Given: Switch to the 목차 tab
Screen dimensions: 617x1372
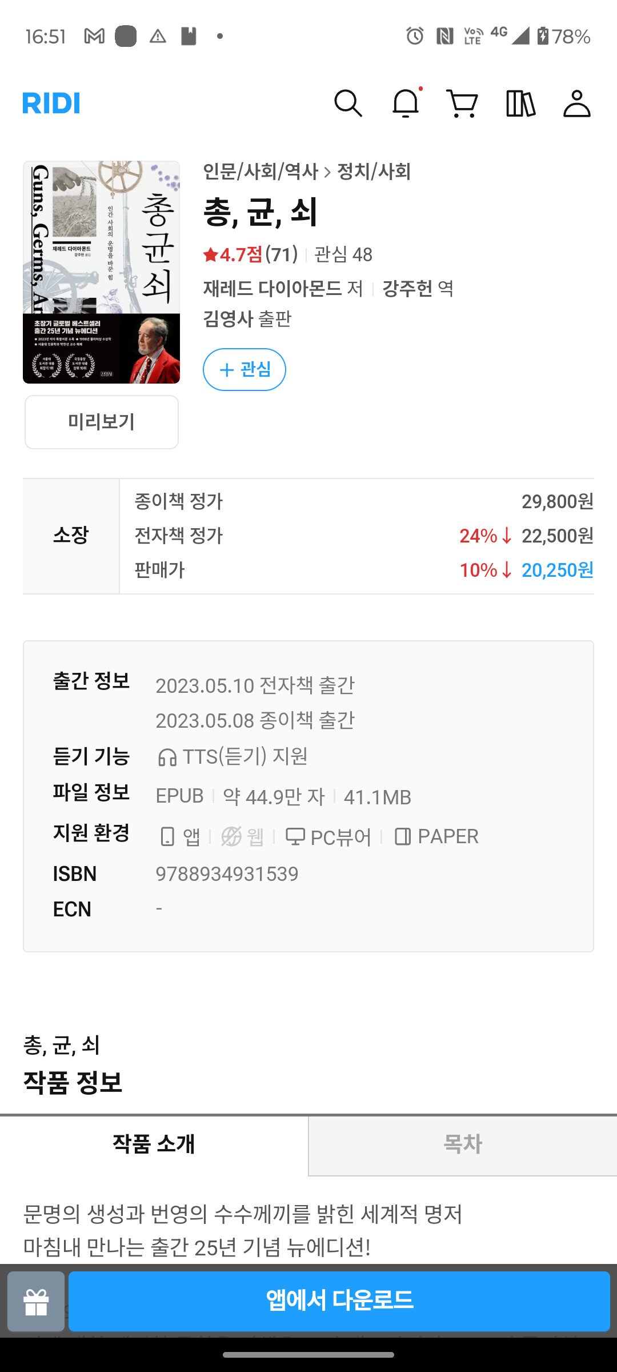Looking at the screenshot, I should coord(463,1144).
